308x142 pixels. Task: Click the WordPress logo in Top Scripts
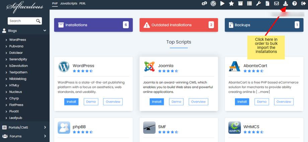64,67
